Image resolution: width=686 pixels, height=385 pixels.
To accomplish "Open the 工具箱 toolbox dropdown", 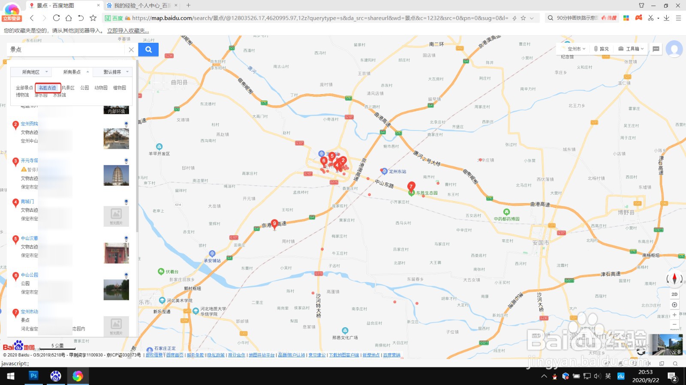I will 631,49.
